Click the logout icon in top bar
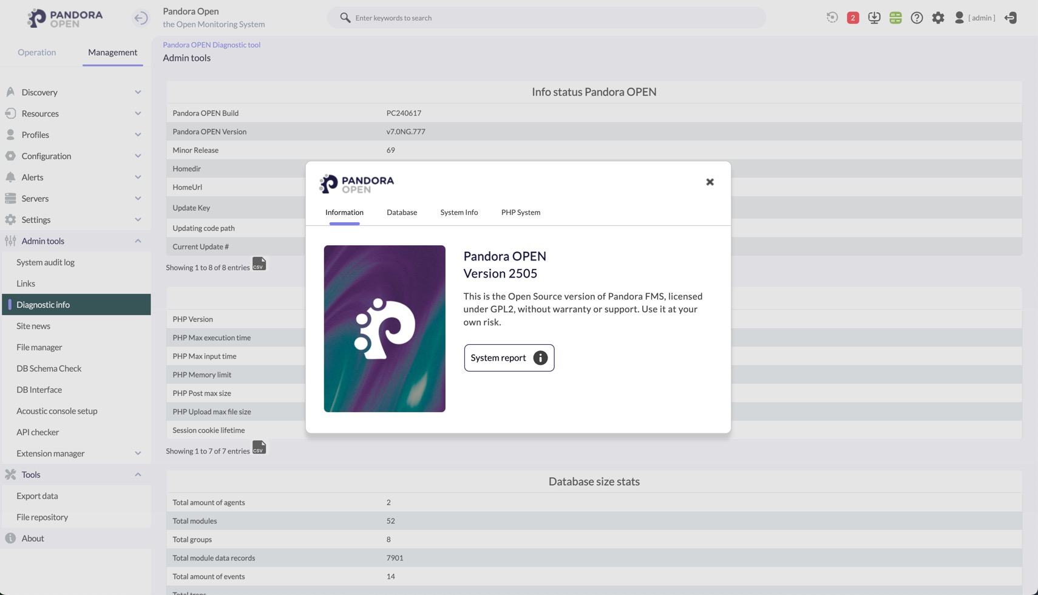Screen dimensions: 1038x595 (x=1011, y=18)
